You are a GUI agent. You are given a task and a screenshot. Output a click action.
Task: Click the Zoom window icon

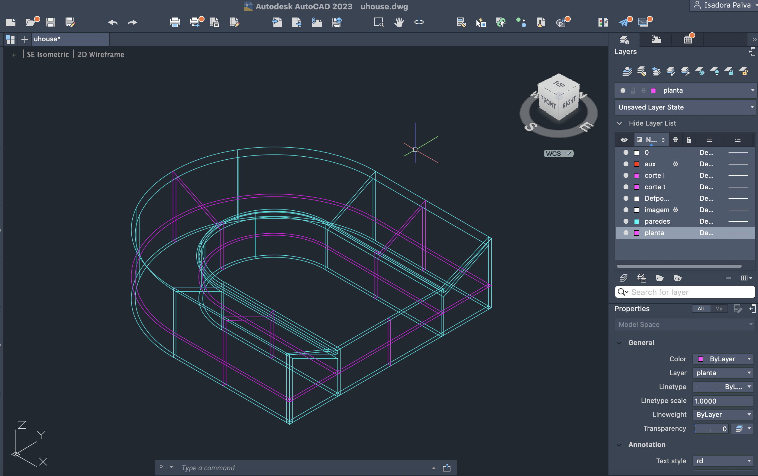tap(379, 22)
